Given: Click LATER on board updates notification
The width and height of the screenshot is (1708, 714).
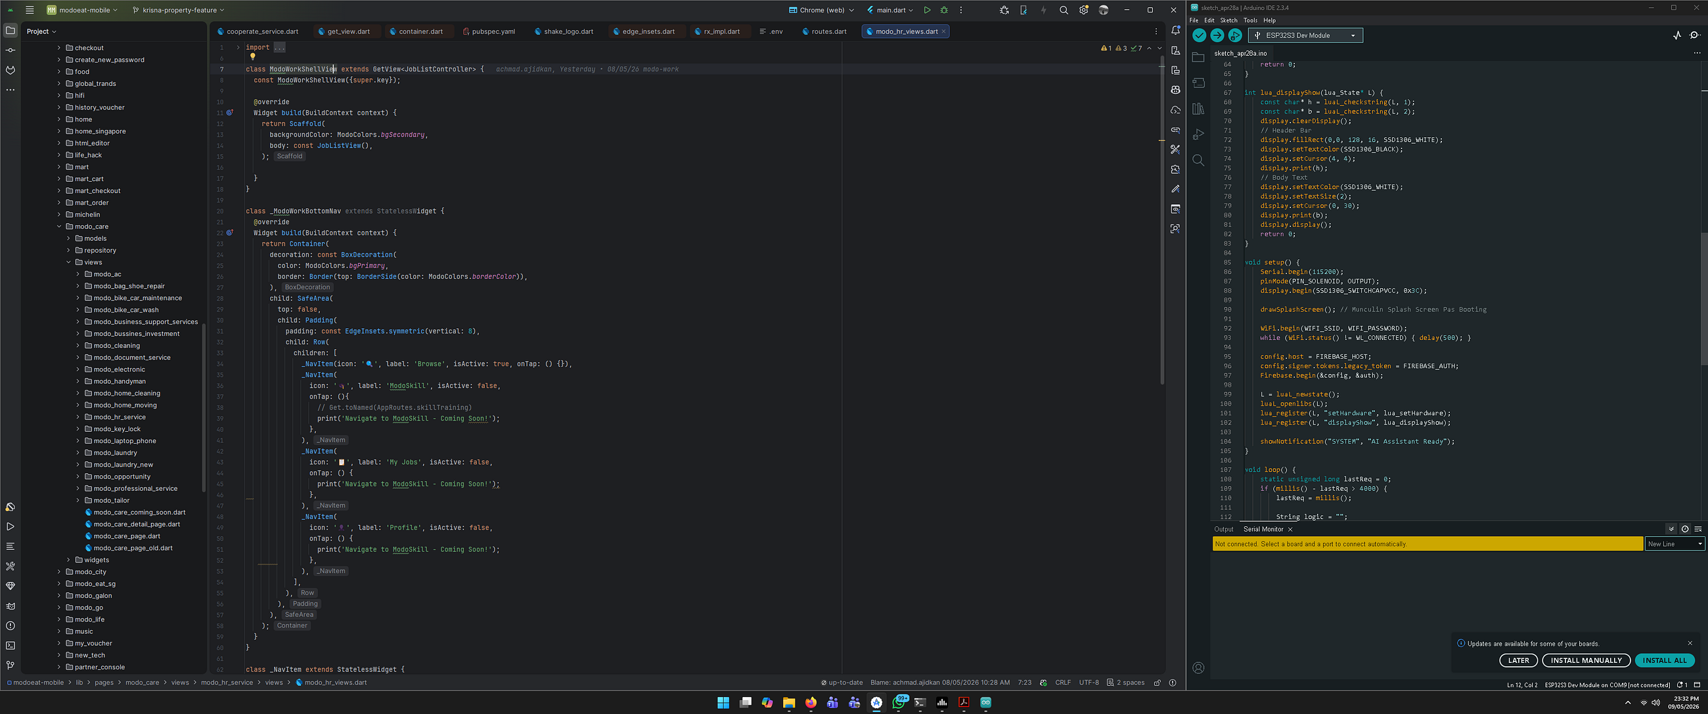Looking at the screenshot, I should point(1518,660).
